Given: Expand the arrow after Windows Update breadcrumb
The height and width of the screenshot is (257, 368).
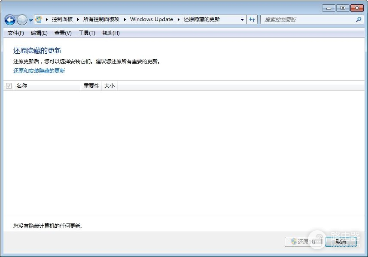Looking at the screenshot, I should (x=178, y=19).
